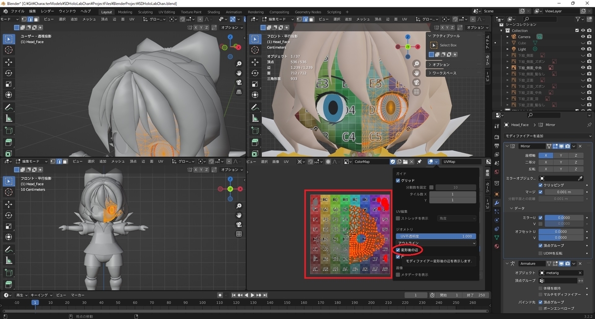Uncheck the グリッド checkbox

(x=398, y=181)
